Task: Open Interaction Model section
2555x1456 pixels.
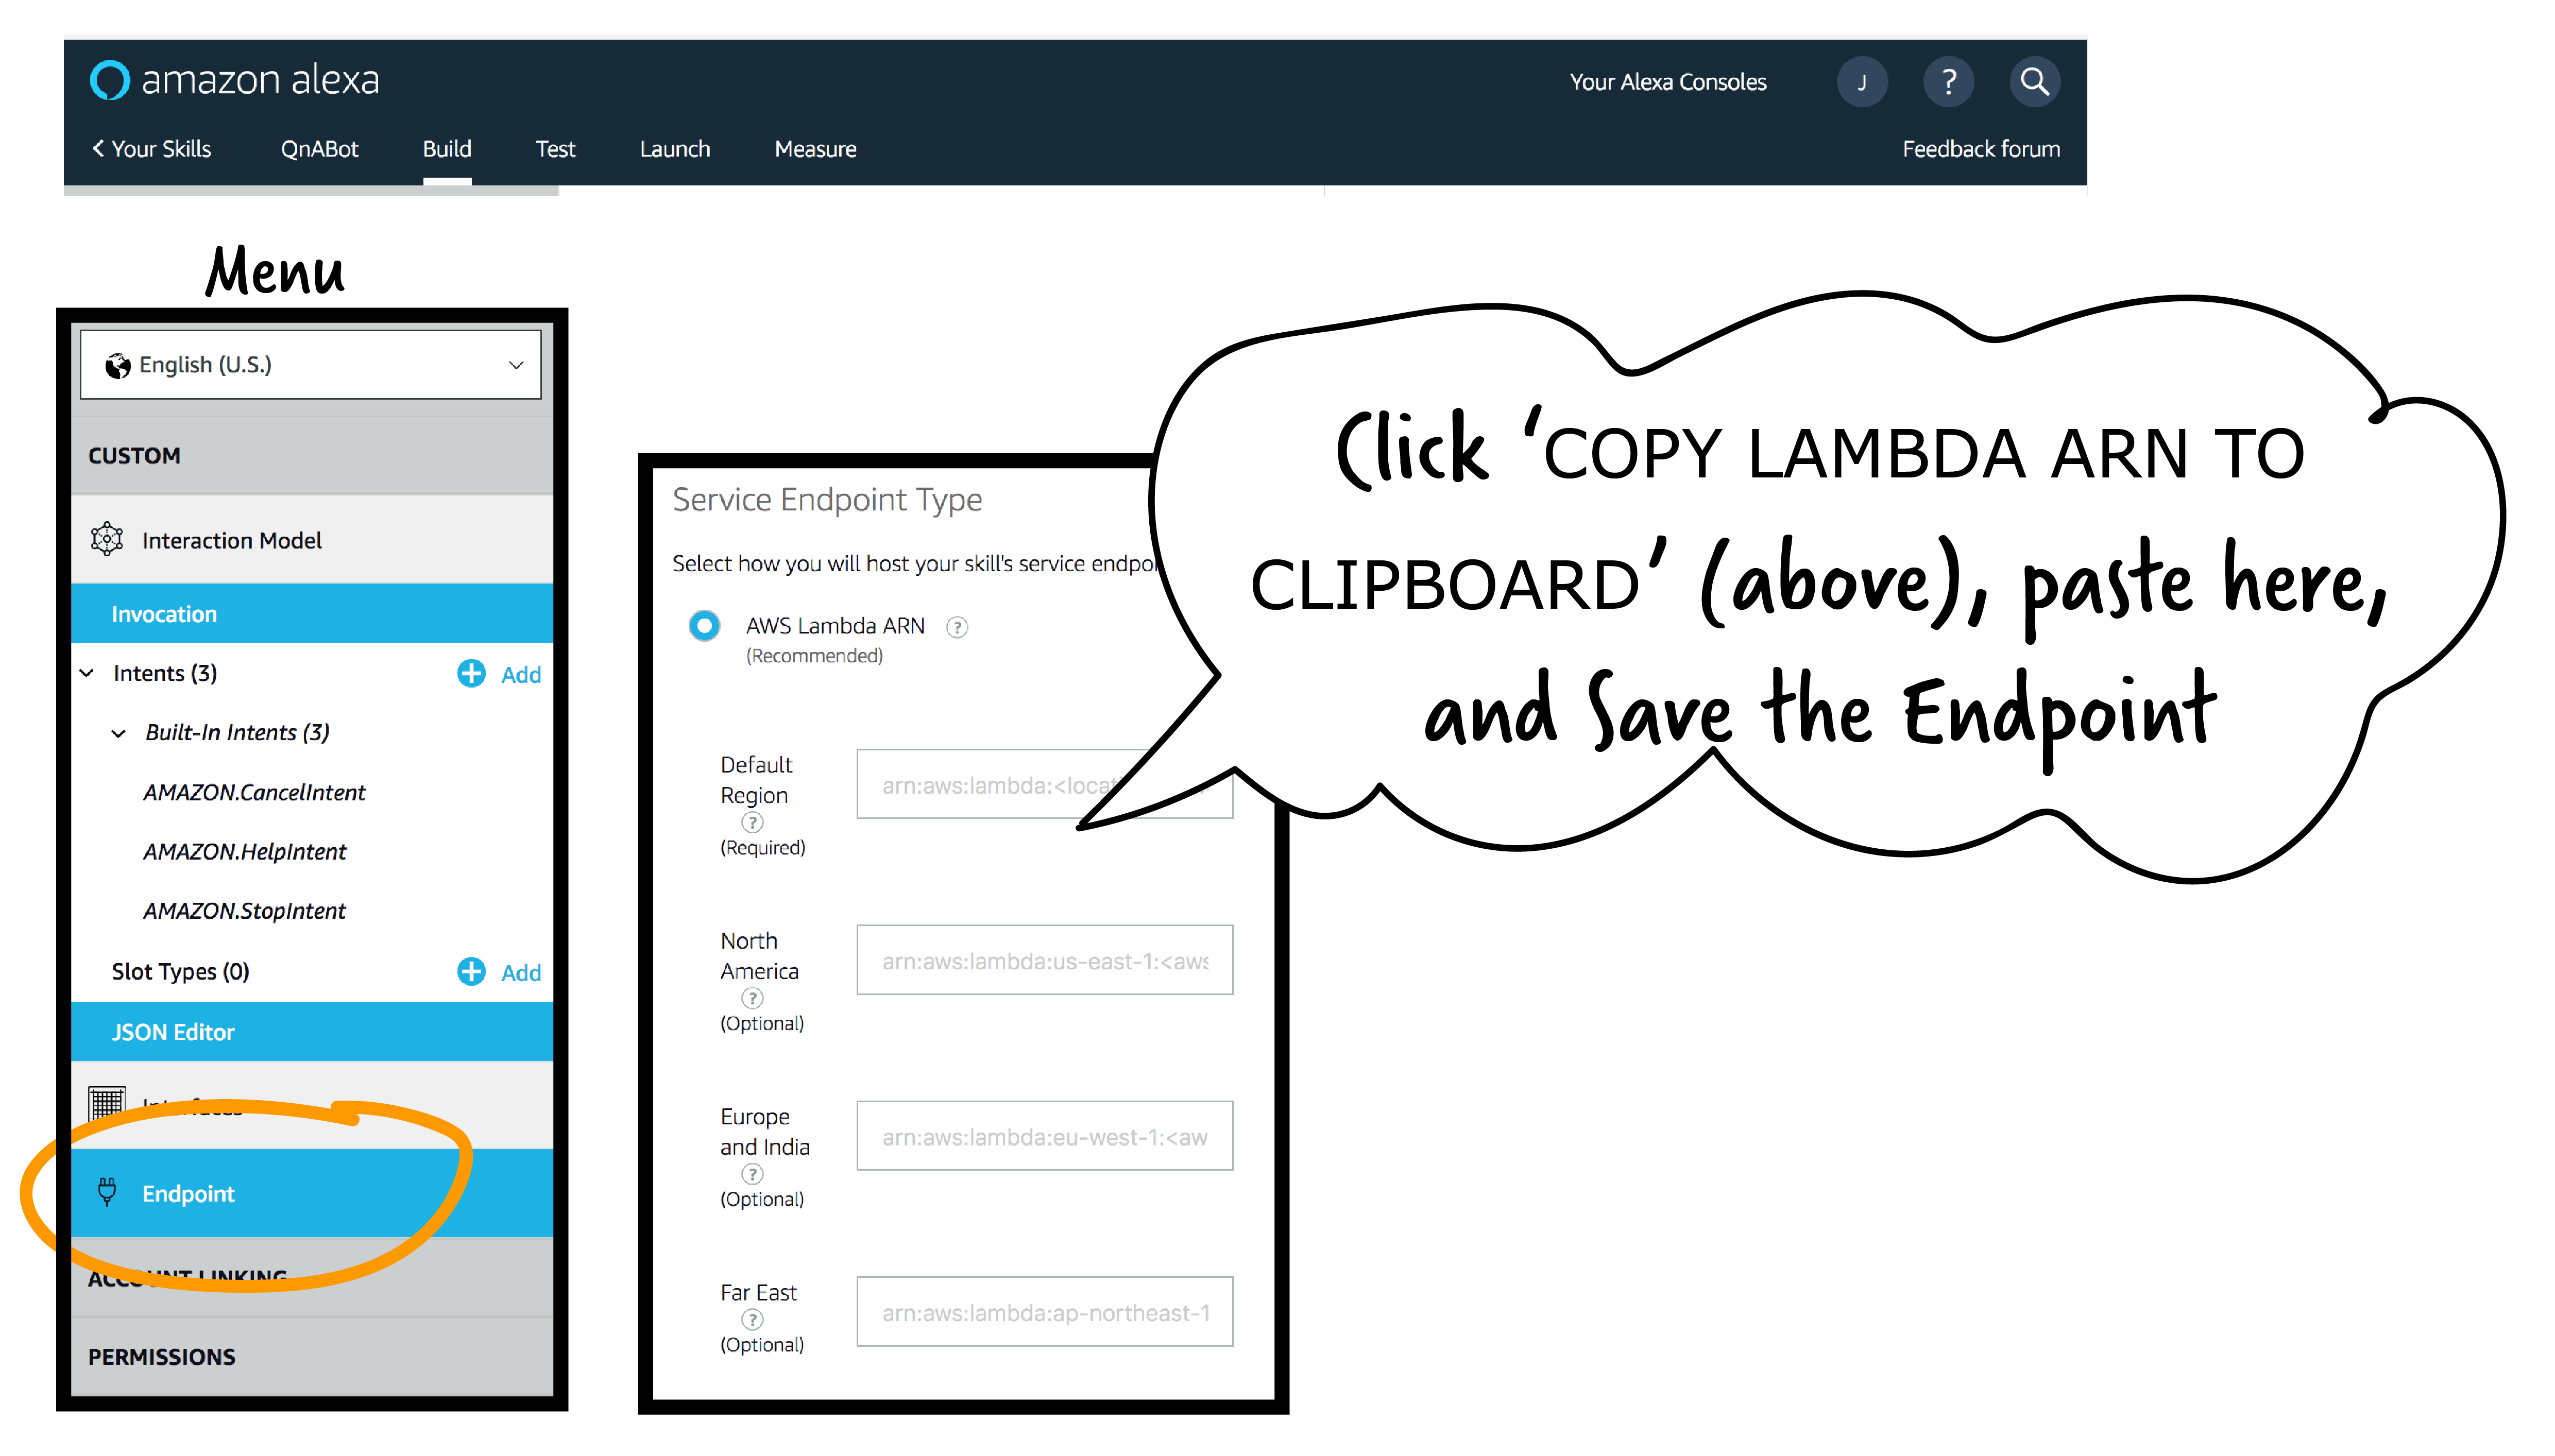Action: tap(312, 539)
